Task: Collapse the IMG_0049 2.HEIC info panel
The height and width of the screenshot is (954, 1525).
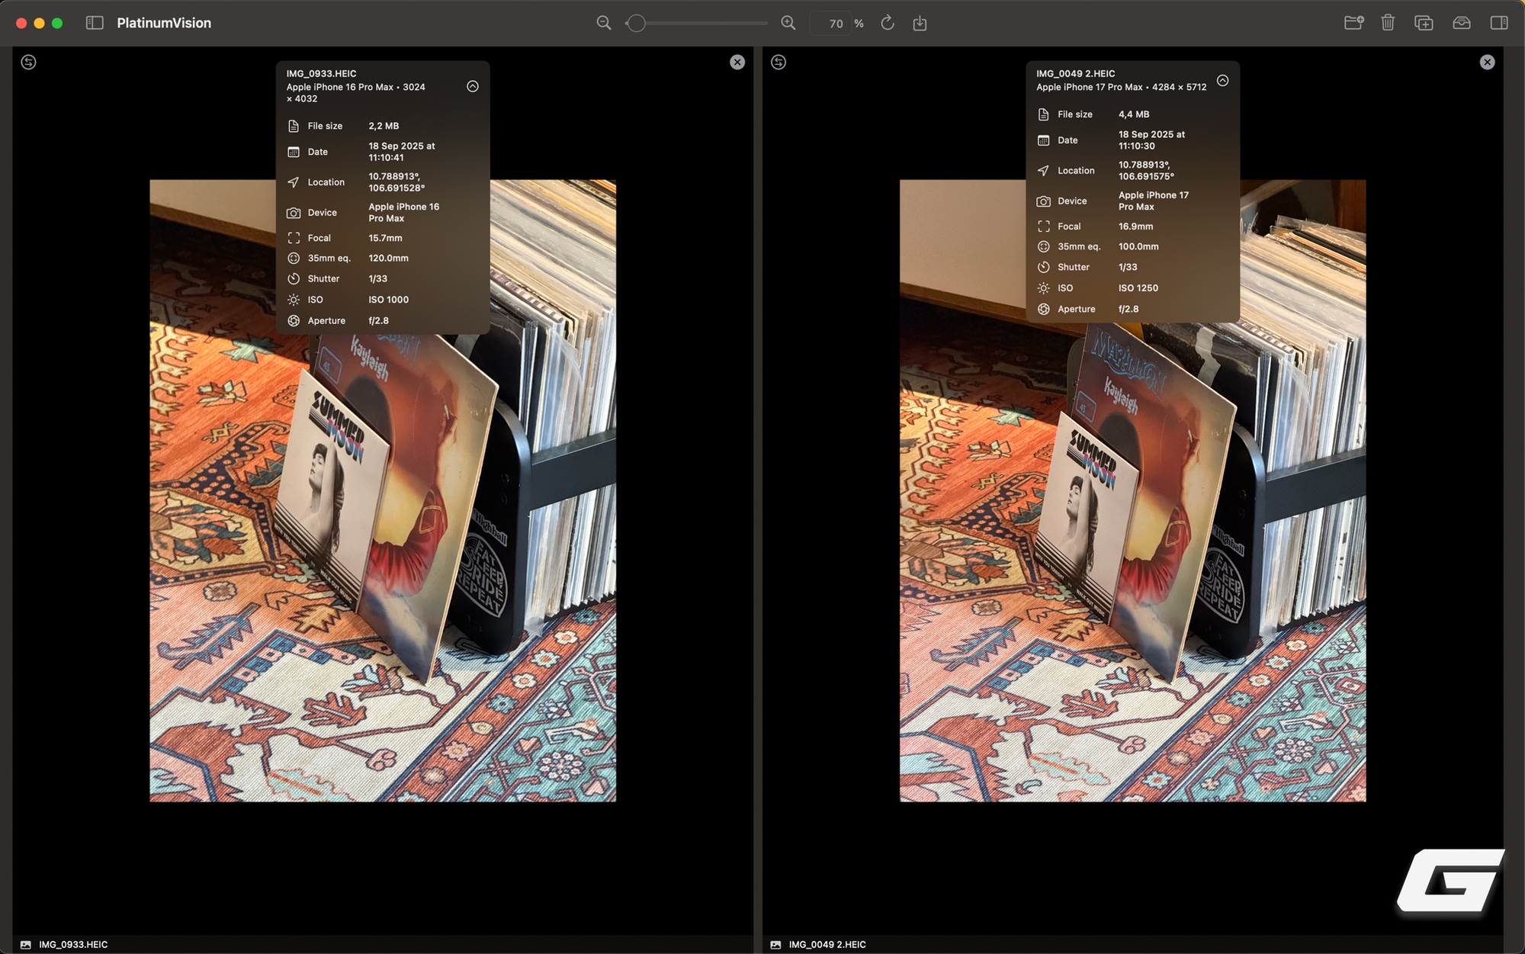Action: (1222, 80)
